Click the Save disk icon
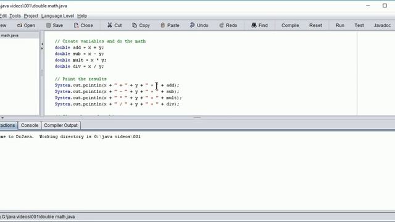 coord(49,25)
